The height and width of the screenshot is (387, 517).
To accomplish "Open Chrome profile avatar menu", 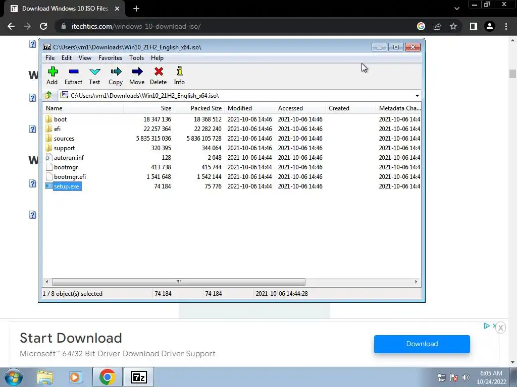I will 490,26.
